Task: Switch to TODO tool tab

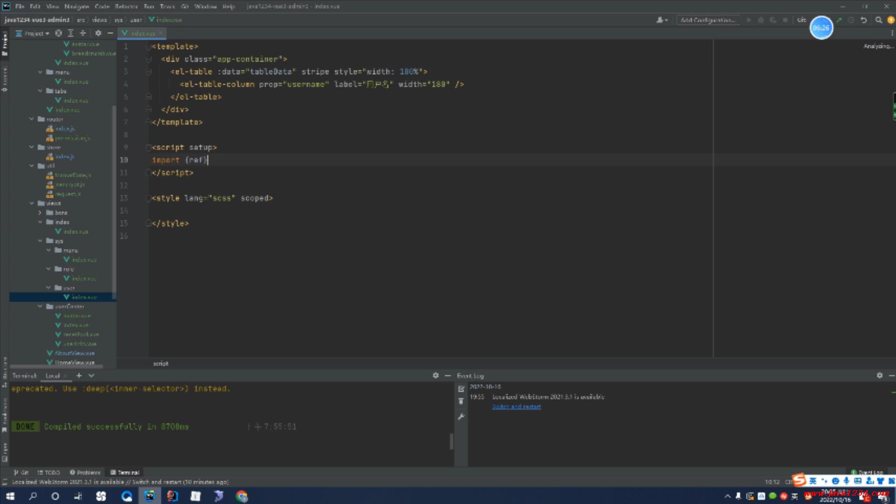Action: [49, 472]
